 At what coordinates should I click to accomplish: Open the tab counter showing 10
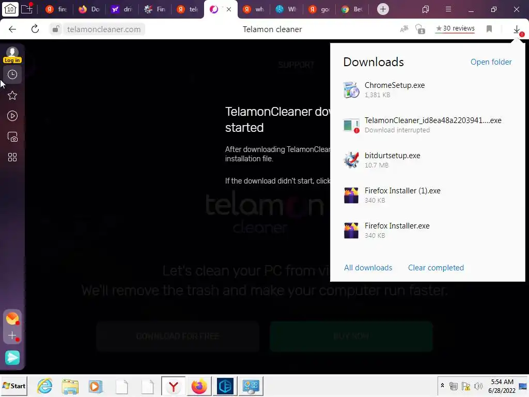tap(10, 9)
